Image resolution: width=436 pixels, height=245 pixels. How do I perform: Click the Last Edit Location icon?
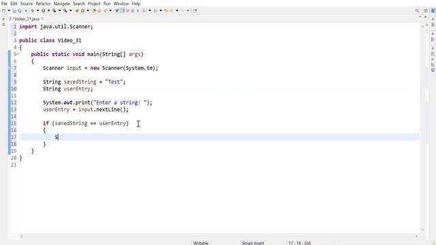166,11
